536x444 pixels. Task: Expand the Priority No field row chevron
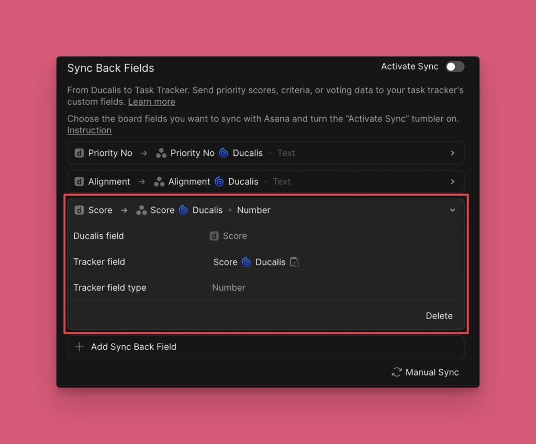pyautogui.click(x=453, y=153)
